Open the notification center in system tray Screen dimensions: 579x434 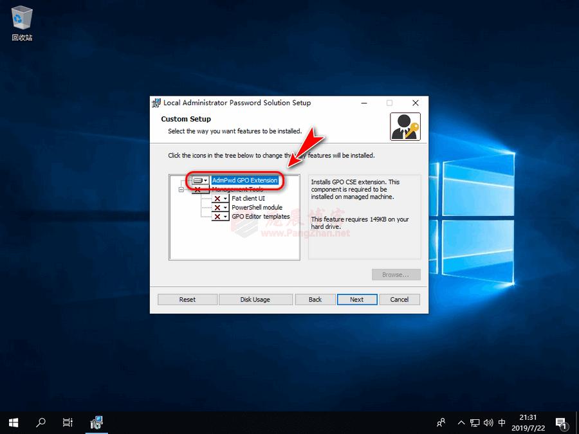561,422
